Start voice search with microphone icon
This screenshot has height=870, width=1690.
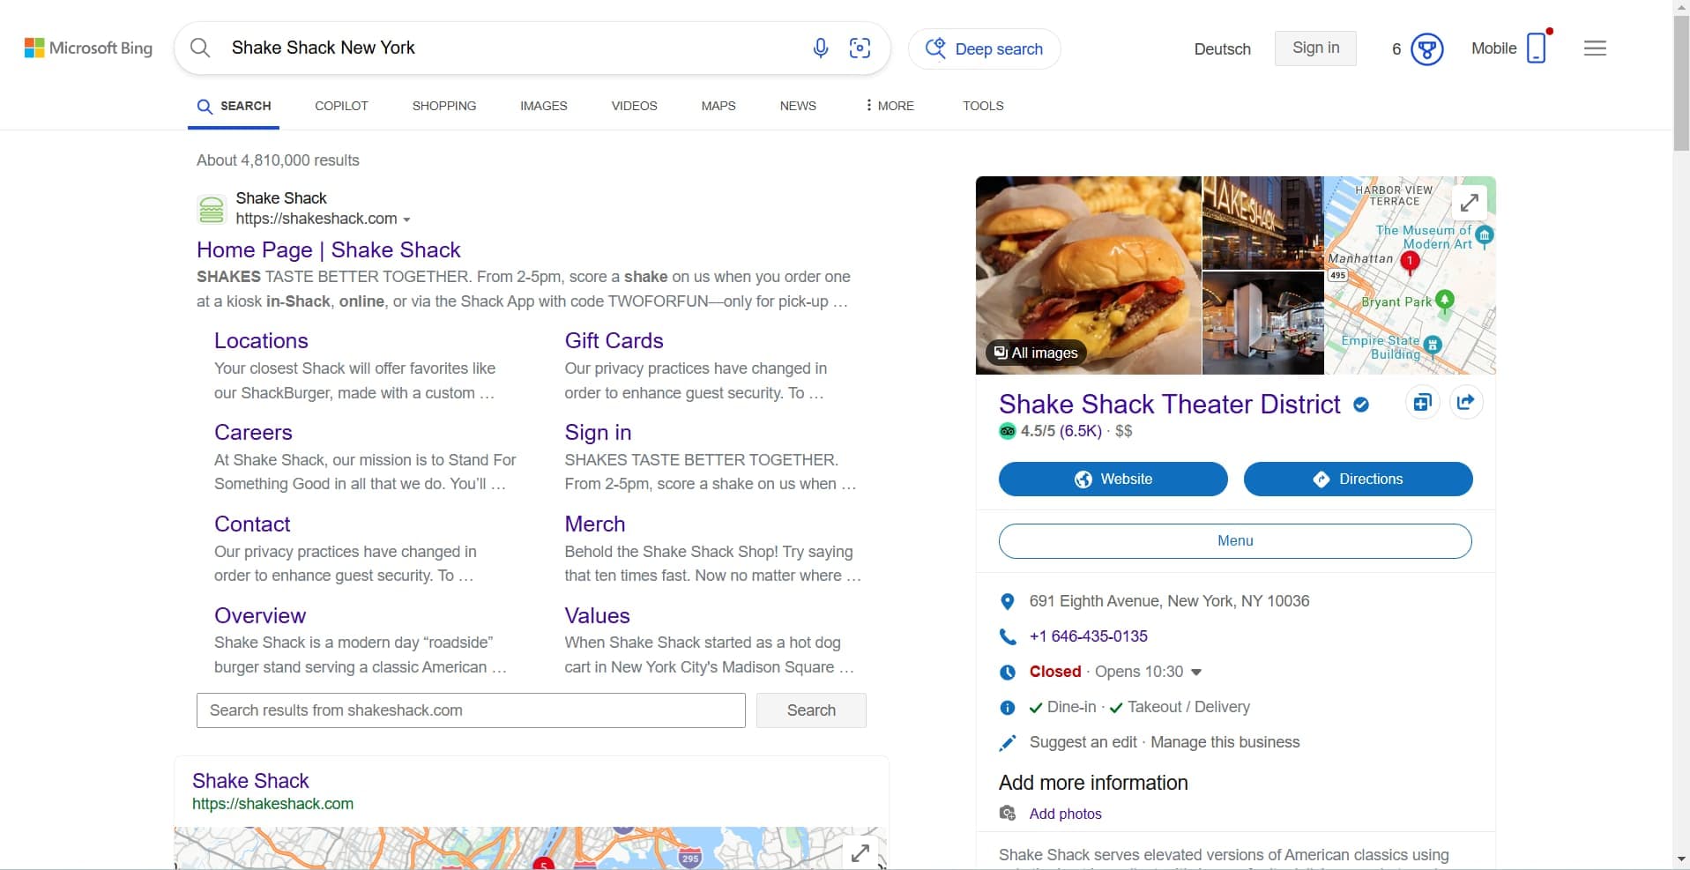(x=821, y=48)
